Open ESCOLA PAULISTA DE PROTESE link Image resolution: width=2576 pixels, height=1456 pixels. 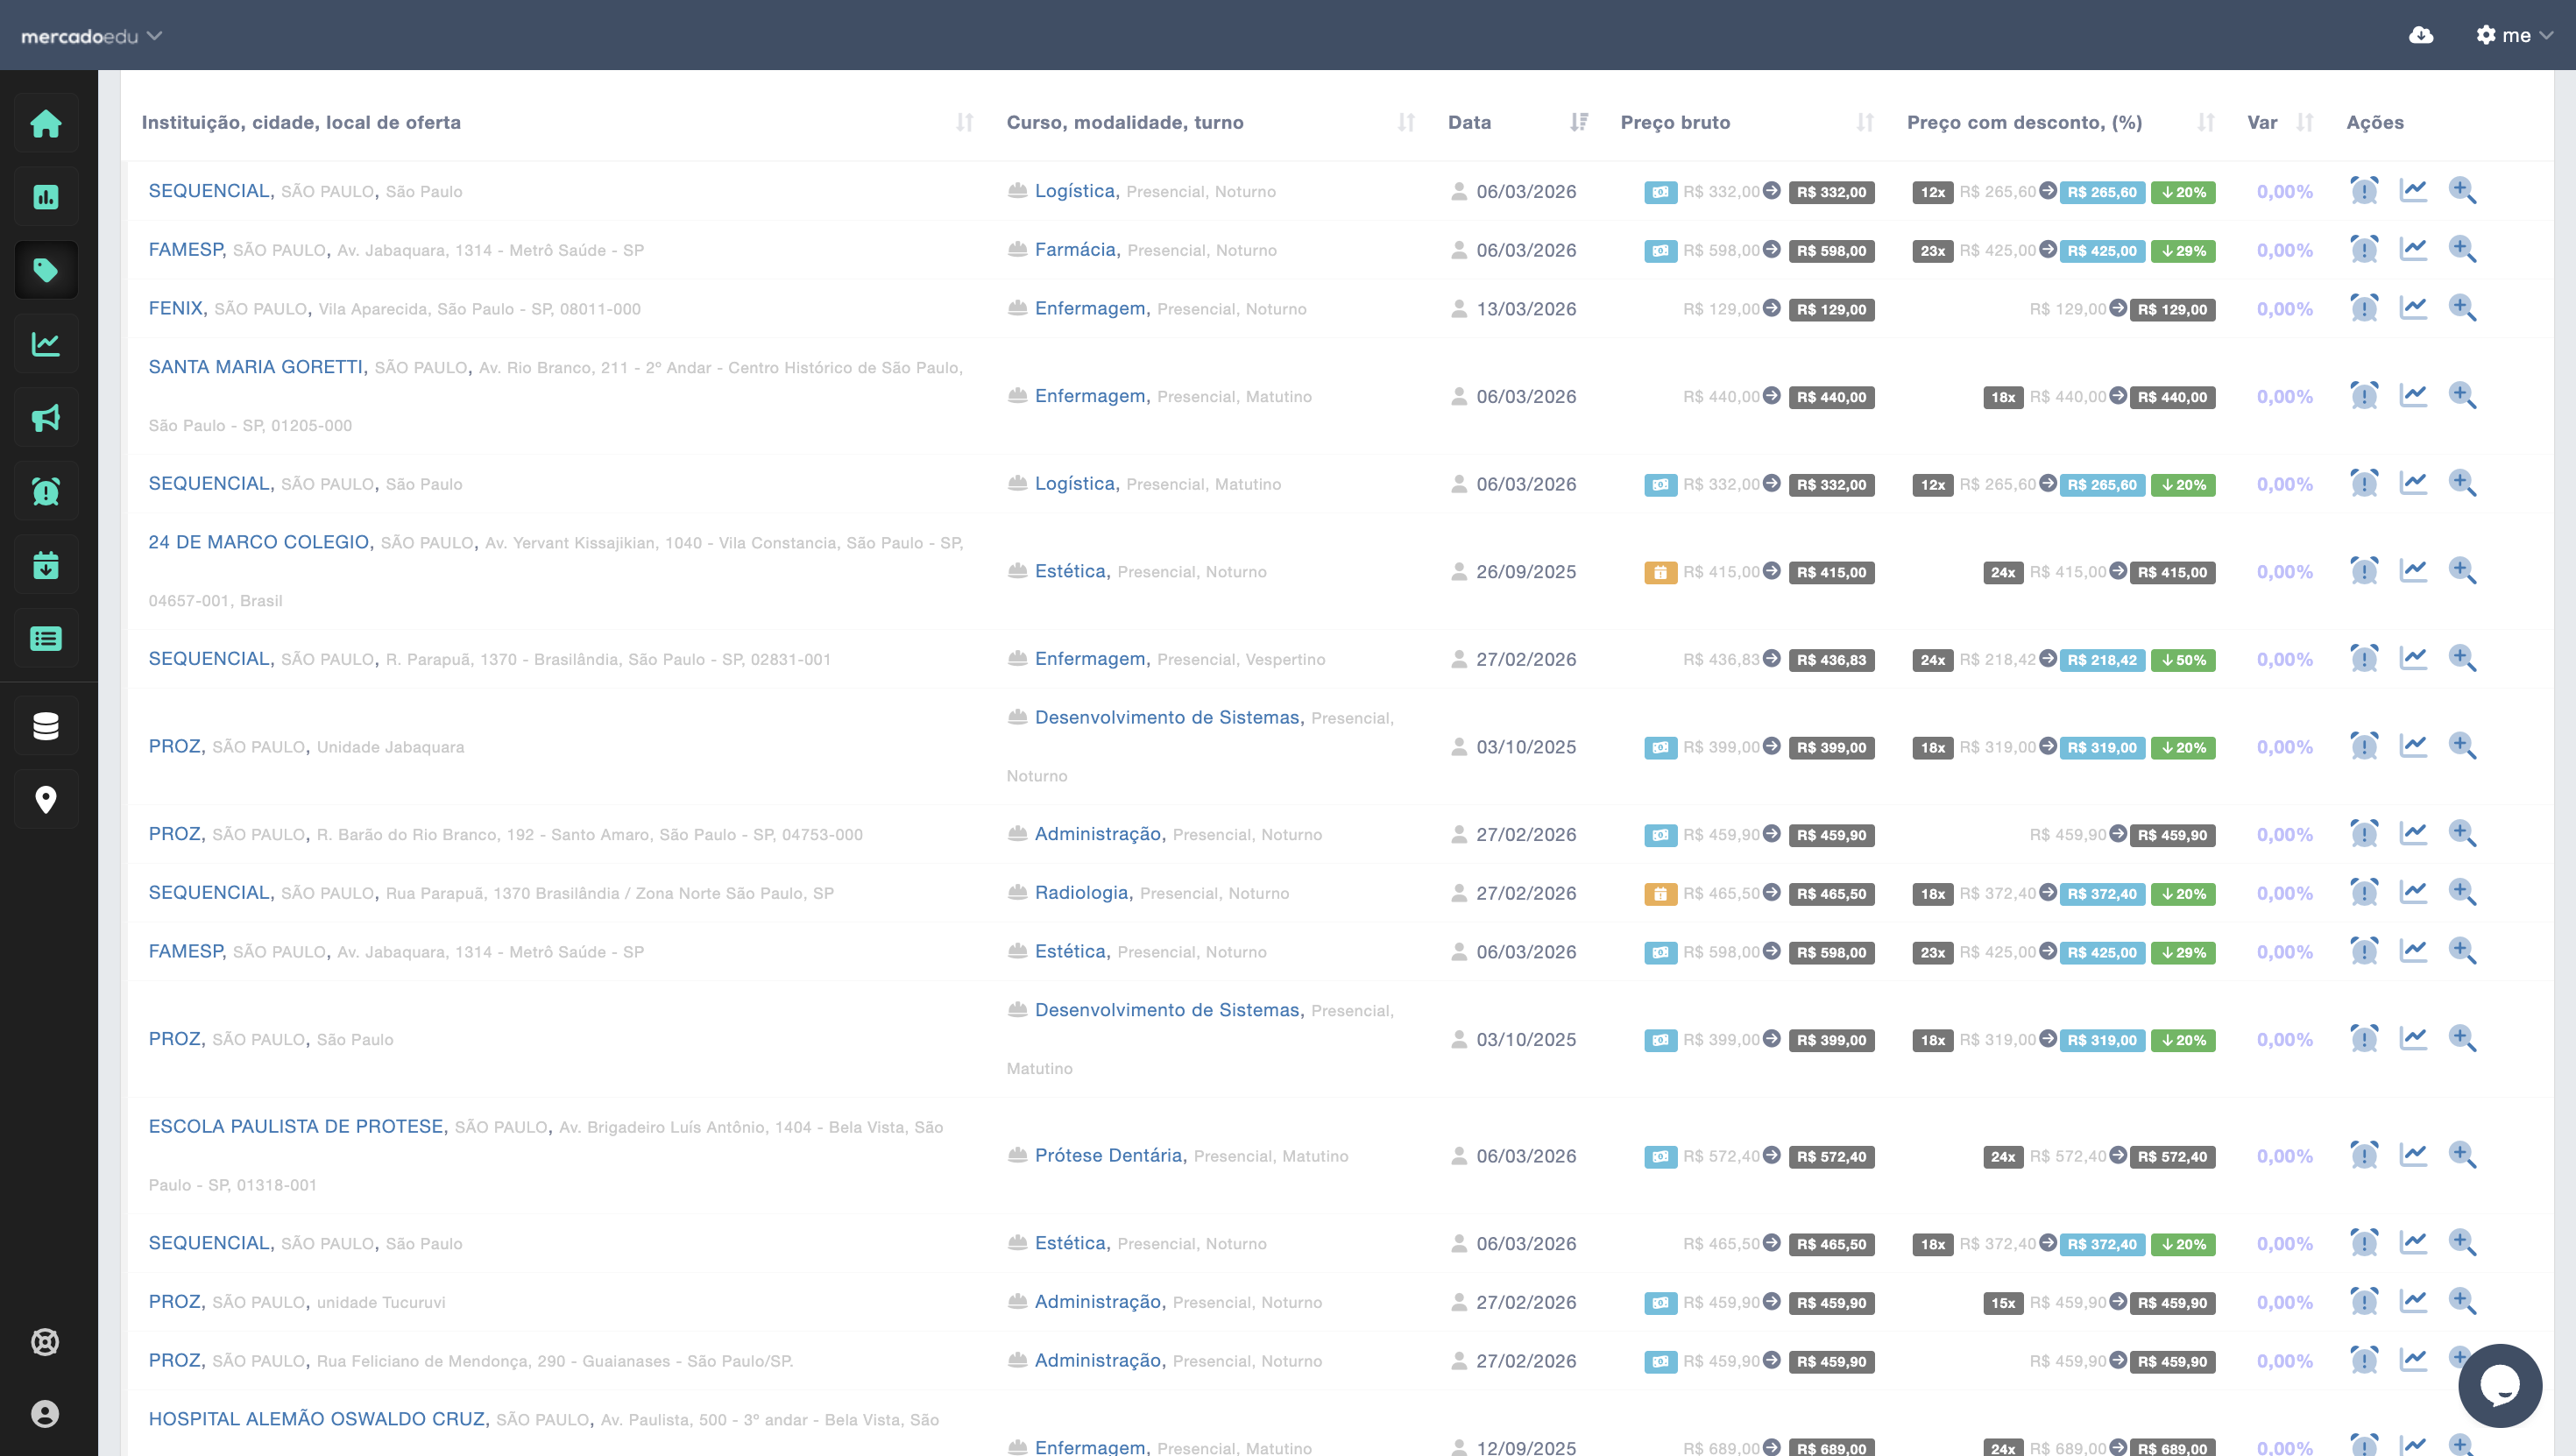point(298,1126)
